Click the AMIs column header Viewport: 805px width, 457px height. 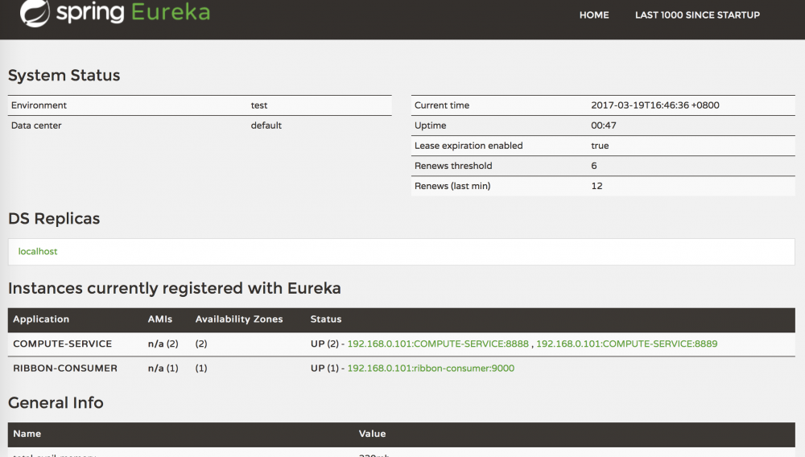[160, 319]
